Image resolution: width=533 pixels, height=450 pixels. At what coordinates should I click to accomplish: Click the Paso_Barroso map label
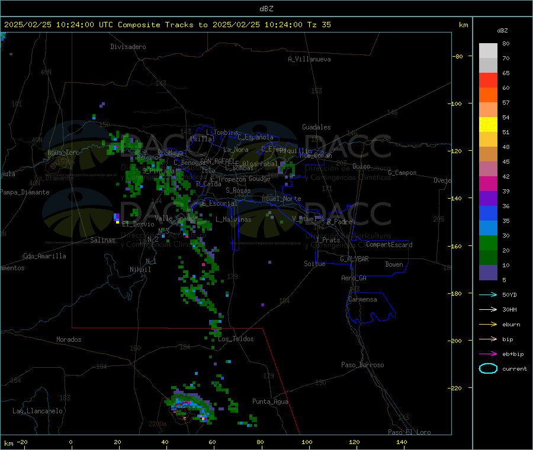coord(362,365)
